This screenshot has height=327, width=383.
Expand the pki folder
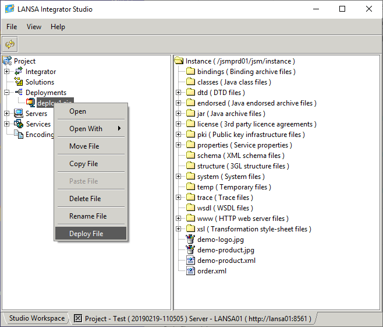[x=179, y=135]
